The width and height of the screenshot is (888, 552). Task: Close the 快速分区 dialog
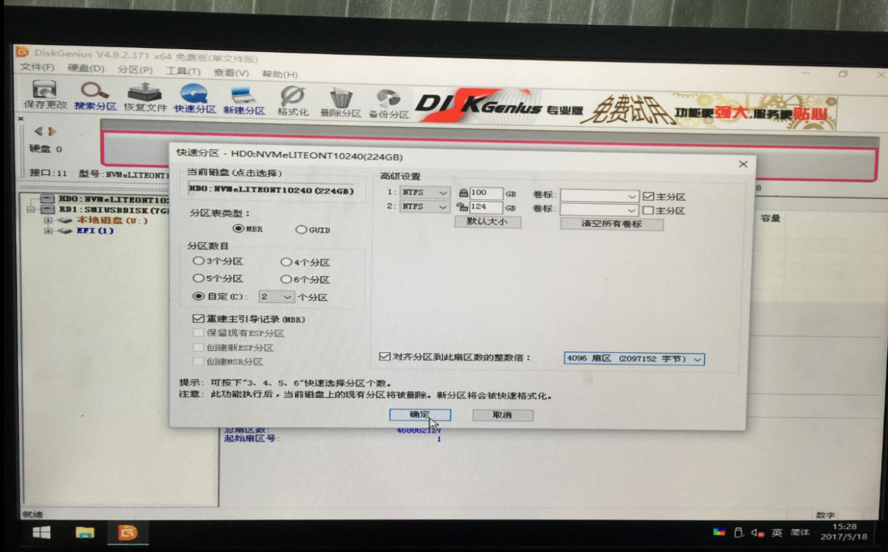click(x=743, y=164)
